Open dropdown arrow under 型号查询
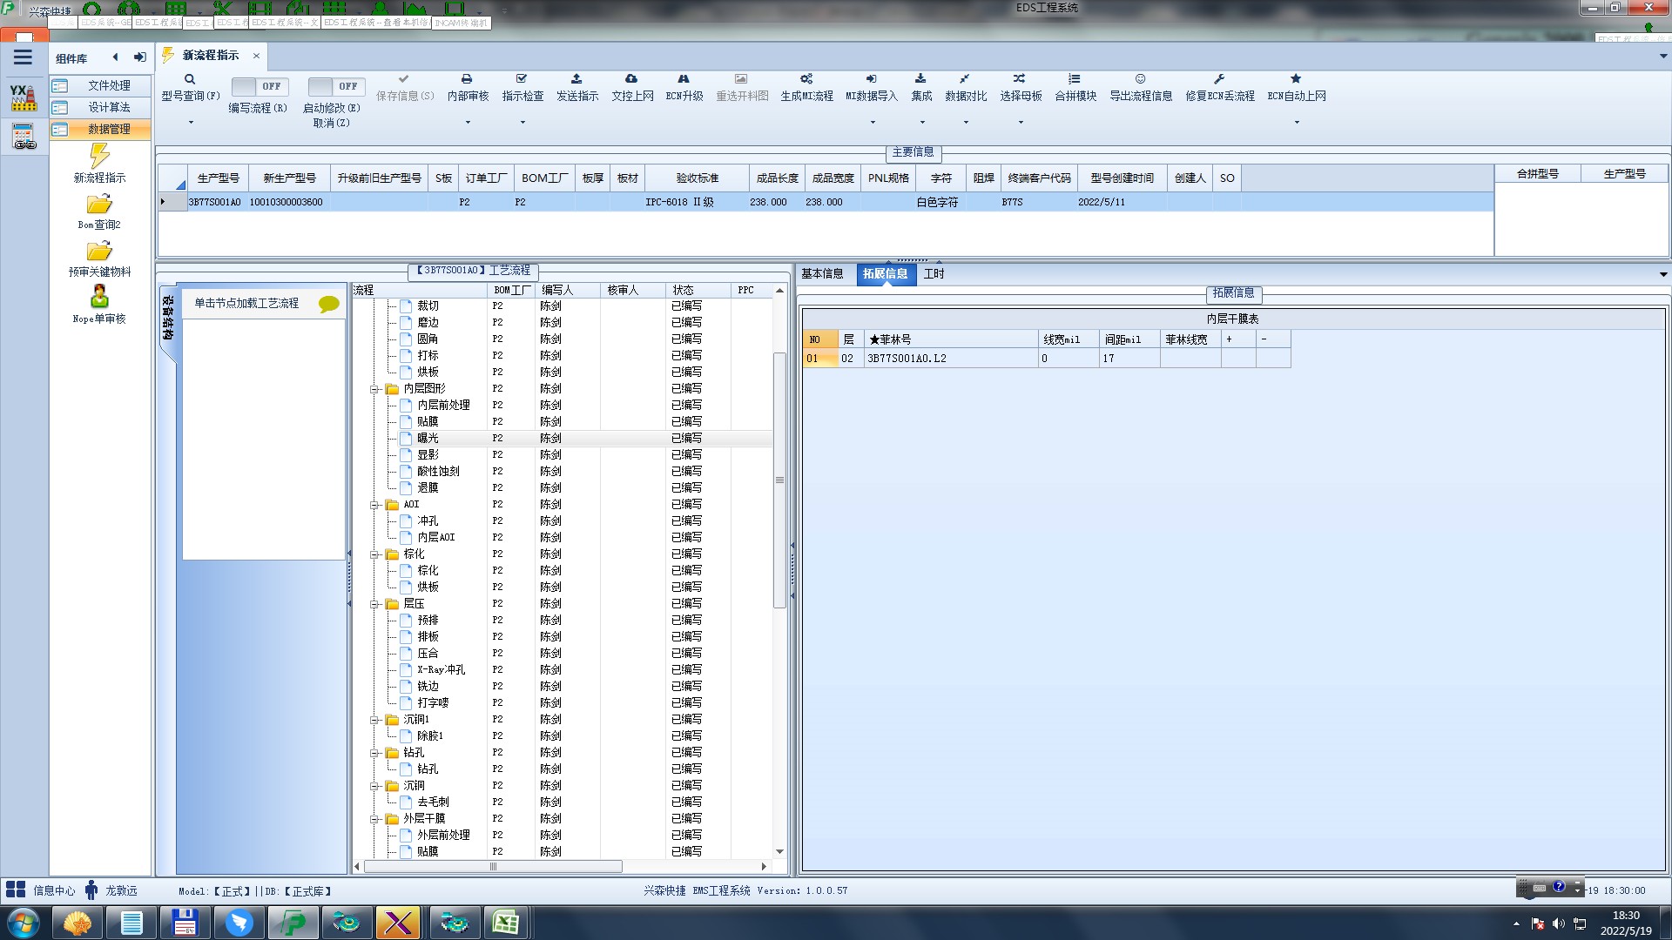This screenshot has width=1672, height=940. click(x=191, y=123)
